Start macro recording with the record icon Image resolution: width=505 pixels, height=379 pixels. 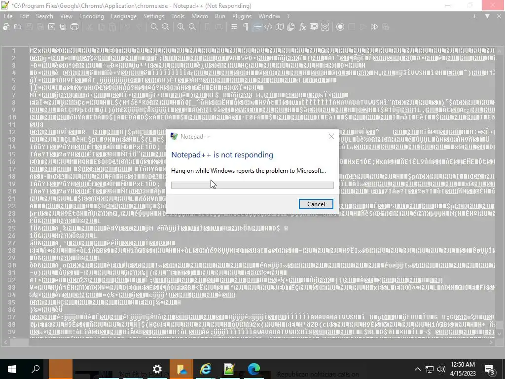[340, 27]
